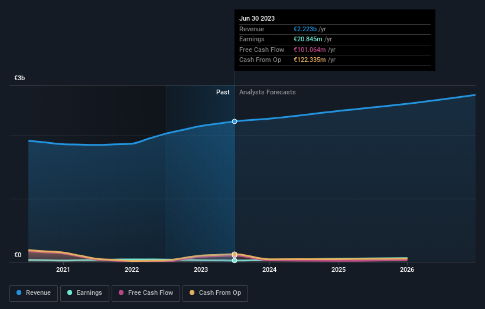The height and width of the screenshot is (309, 485).
Task: Click the Revenue row label in tooltip
Action: pos(252,29)
